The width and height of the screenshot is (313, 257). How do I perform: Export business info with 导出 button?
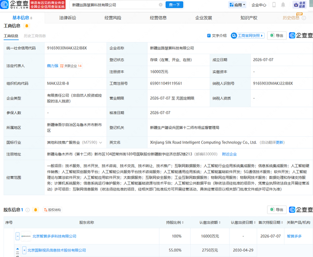[x=277, y=35]
